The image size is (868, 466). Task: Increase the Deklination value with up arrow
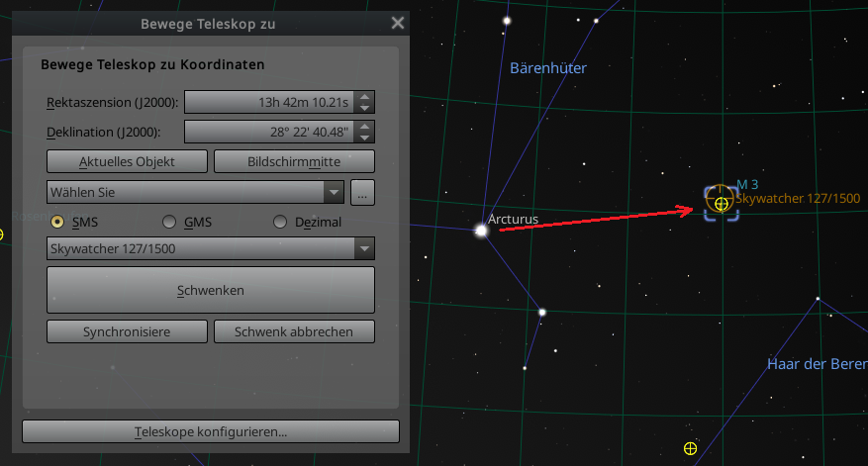(364, 127)
